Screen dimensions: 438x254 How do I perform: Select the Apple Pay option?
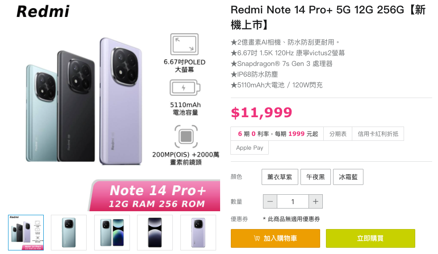[x=250, y=148]
